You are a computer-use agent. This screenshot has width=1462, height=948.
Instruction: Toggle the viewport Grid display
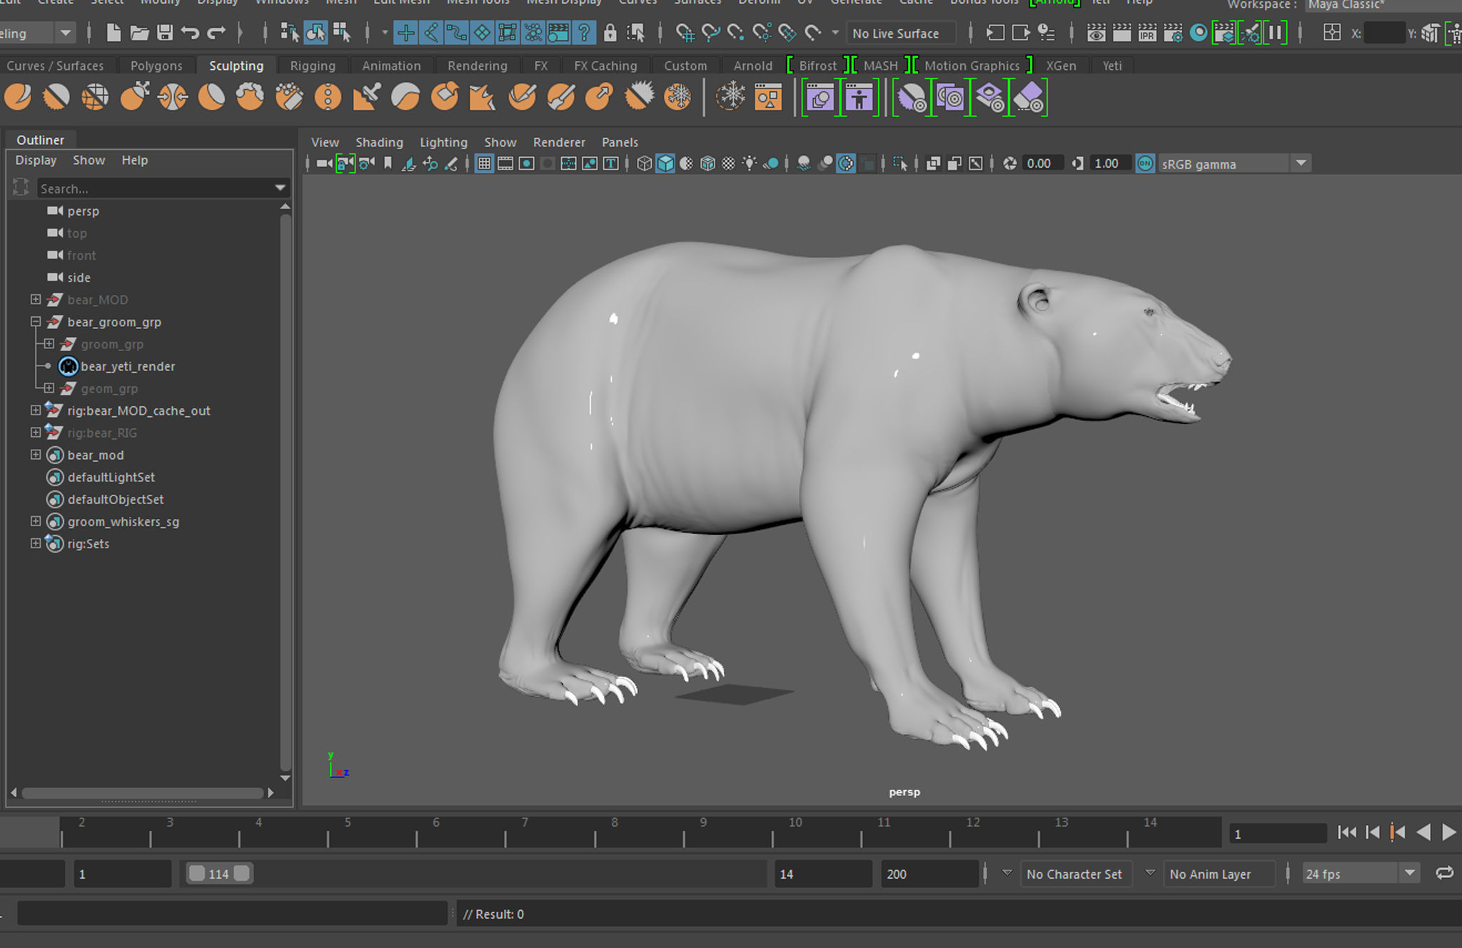point(484,163)
